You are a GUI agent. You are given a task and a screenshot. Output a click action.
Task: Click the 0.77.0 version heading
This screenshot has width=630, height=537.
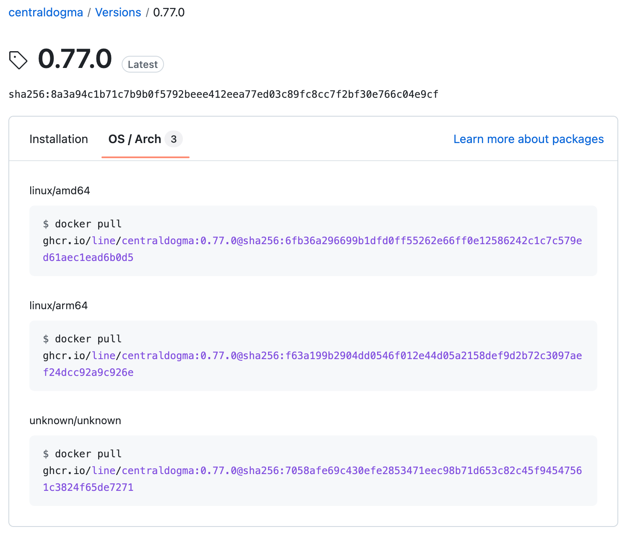coord(75,59)
